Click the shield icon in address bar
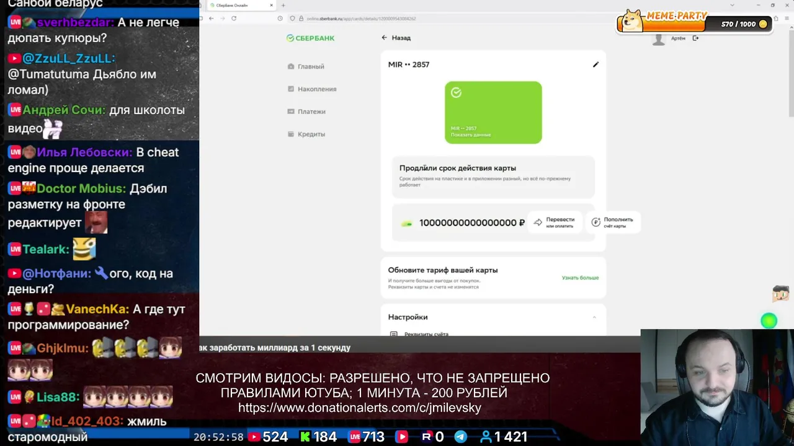 click(293, 19)
